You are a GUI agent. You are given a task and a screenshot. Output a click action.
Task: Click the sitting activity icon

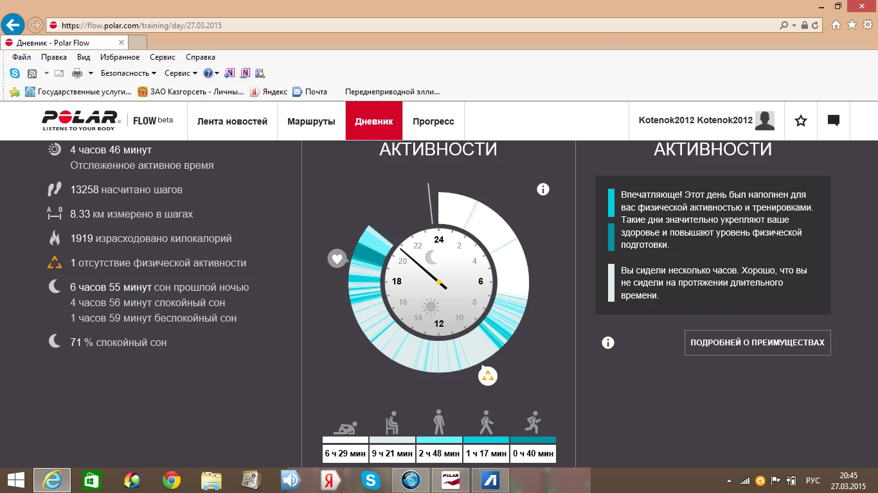click(x=392, y=422)
